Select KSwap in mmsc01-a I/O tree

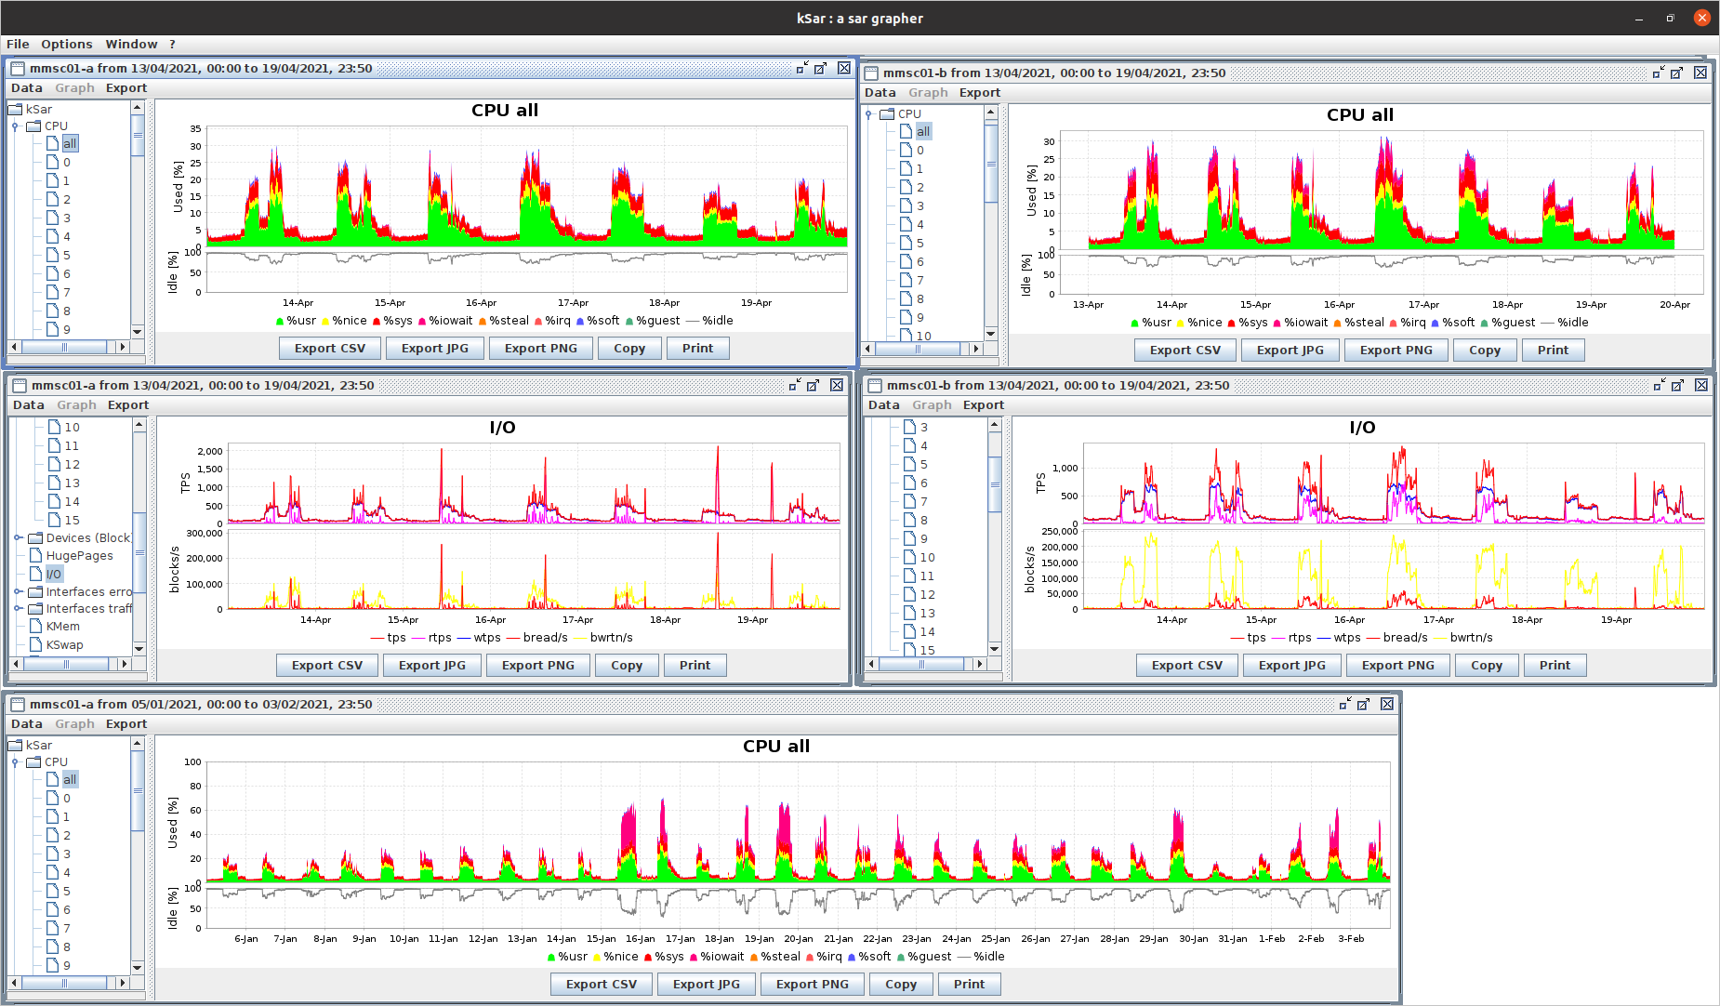(64, 644)
